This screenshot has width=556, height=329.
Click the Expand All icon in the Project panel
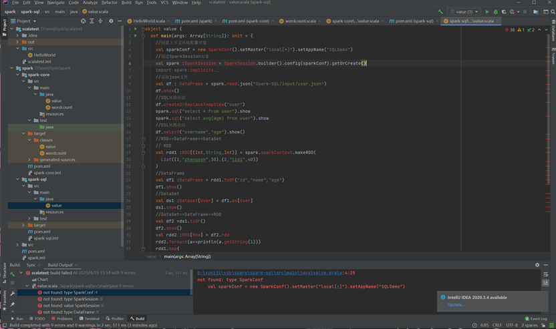coord(92,21)
